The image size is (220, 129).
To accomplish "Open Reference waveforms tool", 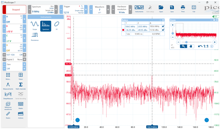I will [x=8, y=106].
